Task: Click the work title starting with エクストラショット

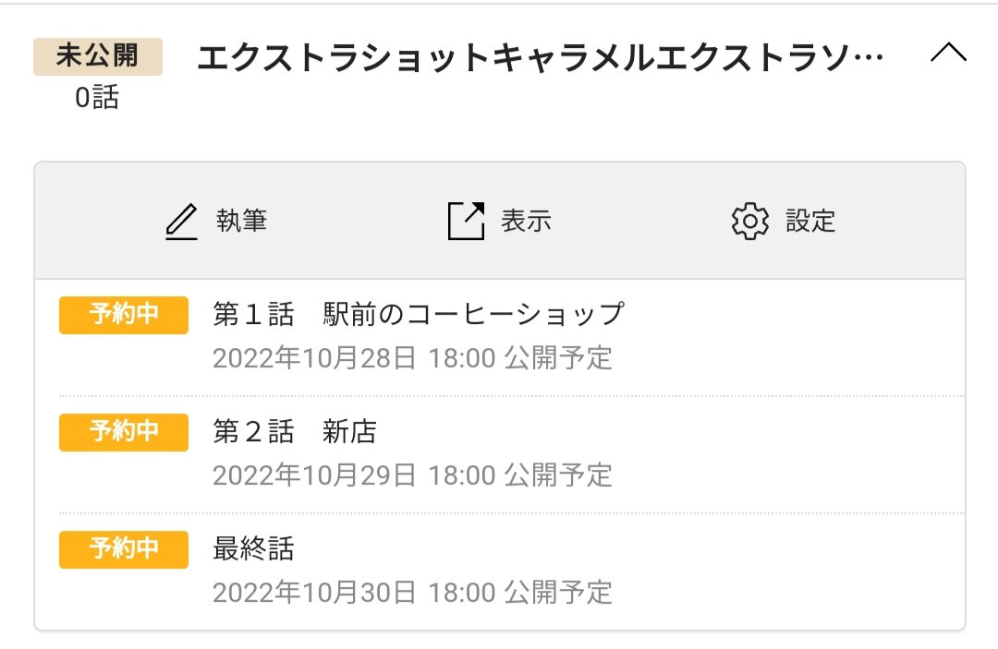Action: pyautogui.click(x=541, y=58)
